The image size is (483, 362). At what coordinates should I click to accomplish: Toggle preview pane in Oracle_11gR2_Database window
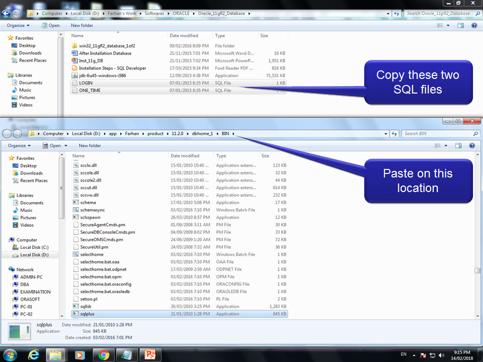[x=460, y=26]
